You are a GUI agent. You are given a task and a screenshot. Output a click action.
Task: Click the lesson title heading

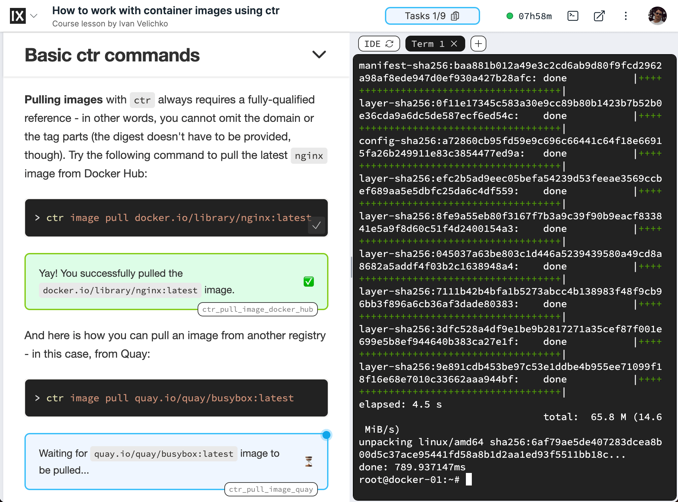[166, 11]
